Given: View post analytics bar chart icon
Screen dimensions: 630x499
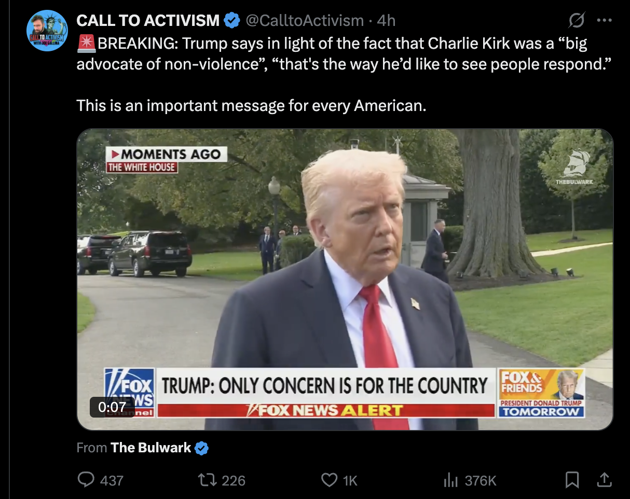Looking at the screenshot, I should [x=450, y=480].
